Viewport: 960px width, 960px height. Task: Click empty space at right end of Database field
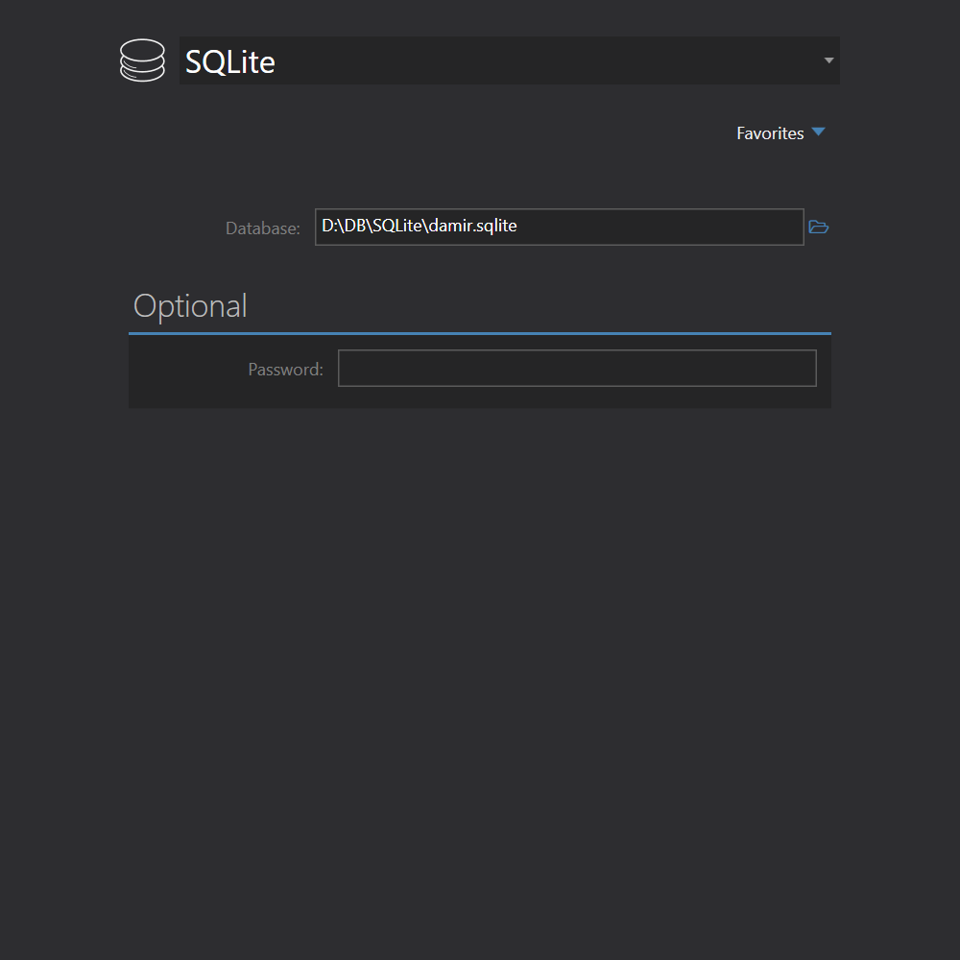point(749,228)
